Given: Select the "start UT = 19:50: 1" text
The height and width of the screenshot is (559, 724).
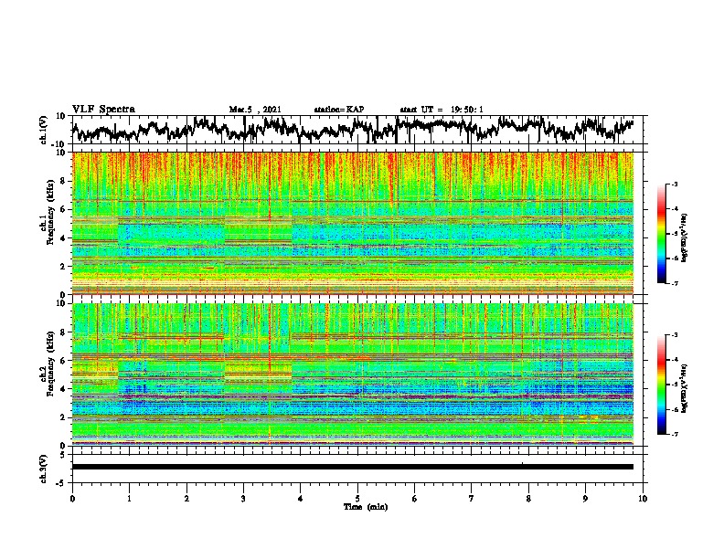Looking at the screenshot, I should pyautogui.click(x=442, y=110).
